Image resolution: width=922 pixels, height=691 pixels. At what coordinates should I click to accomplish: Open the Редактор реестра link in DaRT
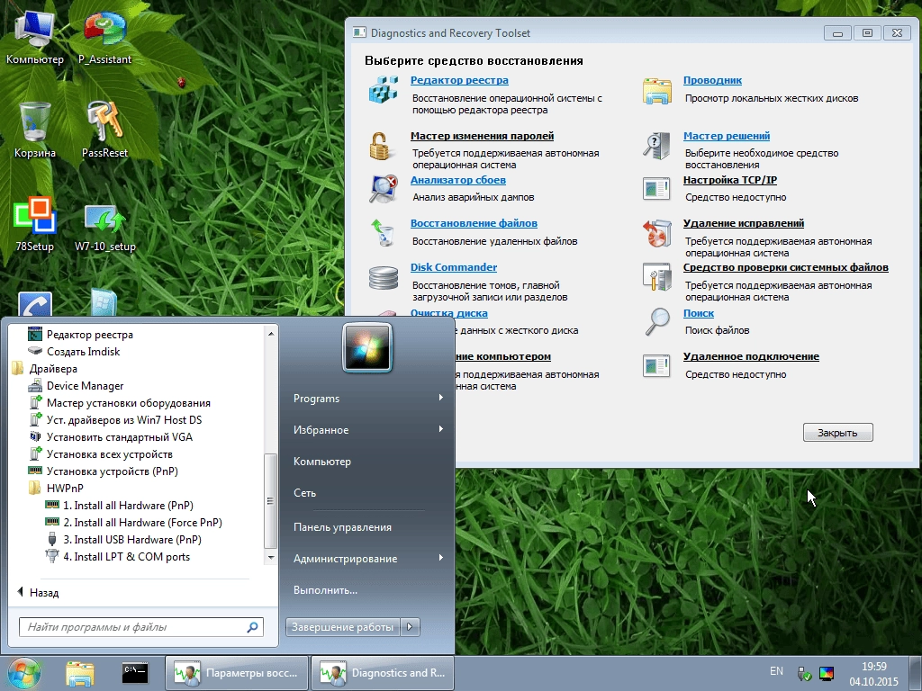click(x=459, y=80)
